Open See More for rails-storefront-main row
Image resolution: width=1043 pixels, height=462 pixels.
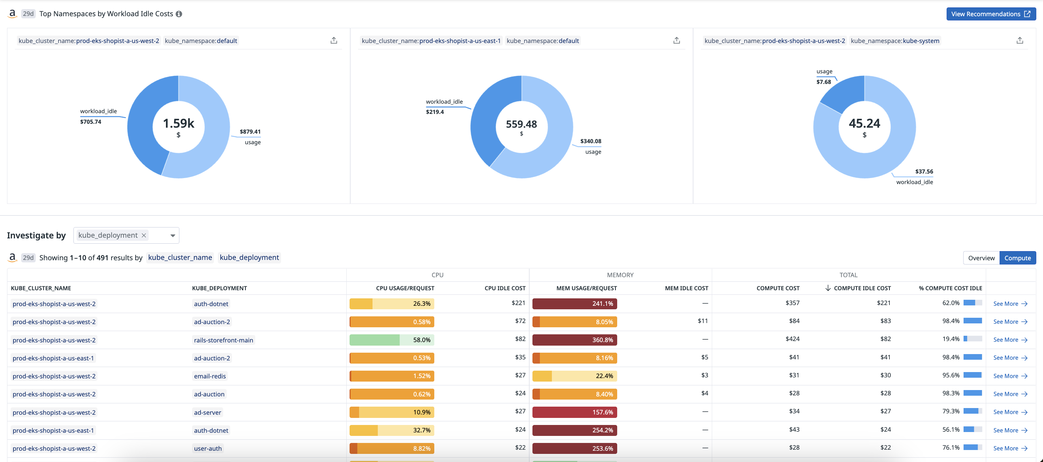coord(1010,340)
